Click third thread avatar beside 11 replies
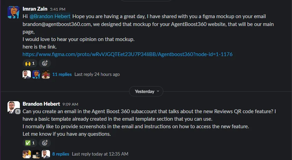This screenshot has height=160, width=292. coord(46,74)
